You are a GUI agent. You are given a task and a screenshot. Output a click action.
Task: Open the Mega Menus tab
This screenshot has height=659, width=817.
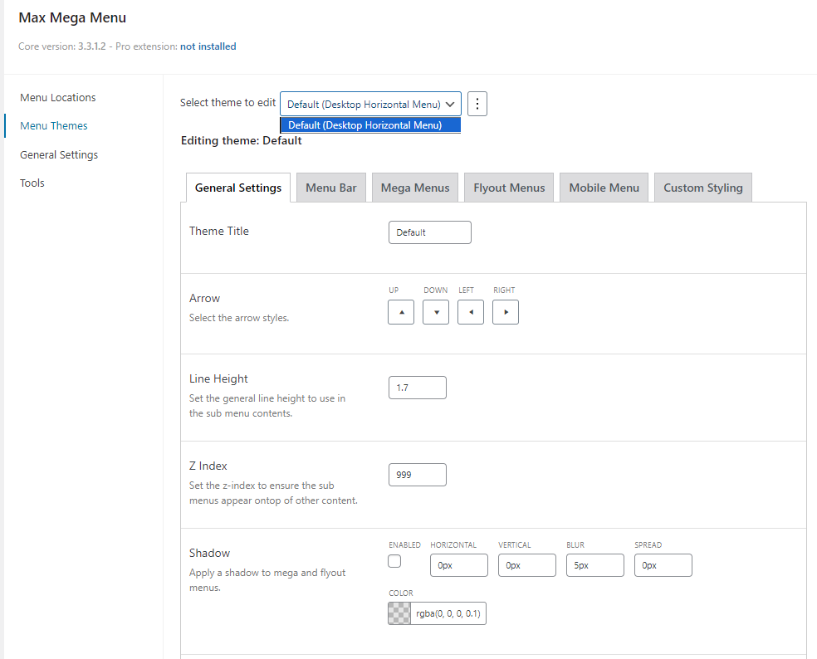(415, 188)
